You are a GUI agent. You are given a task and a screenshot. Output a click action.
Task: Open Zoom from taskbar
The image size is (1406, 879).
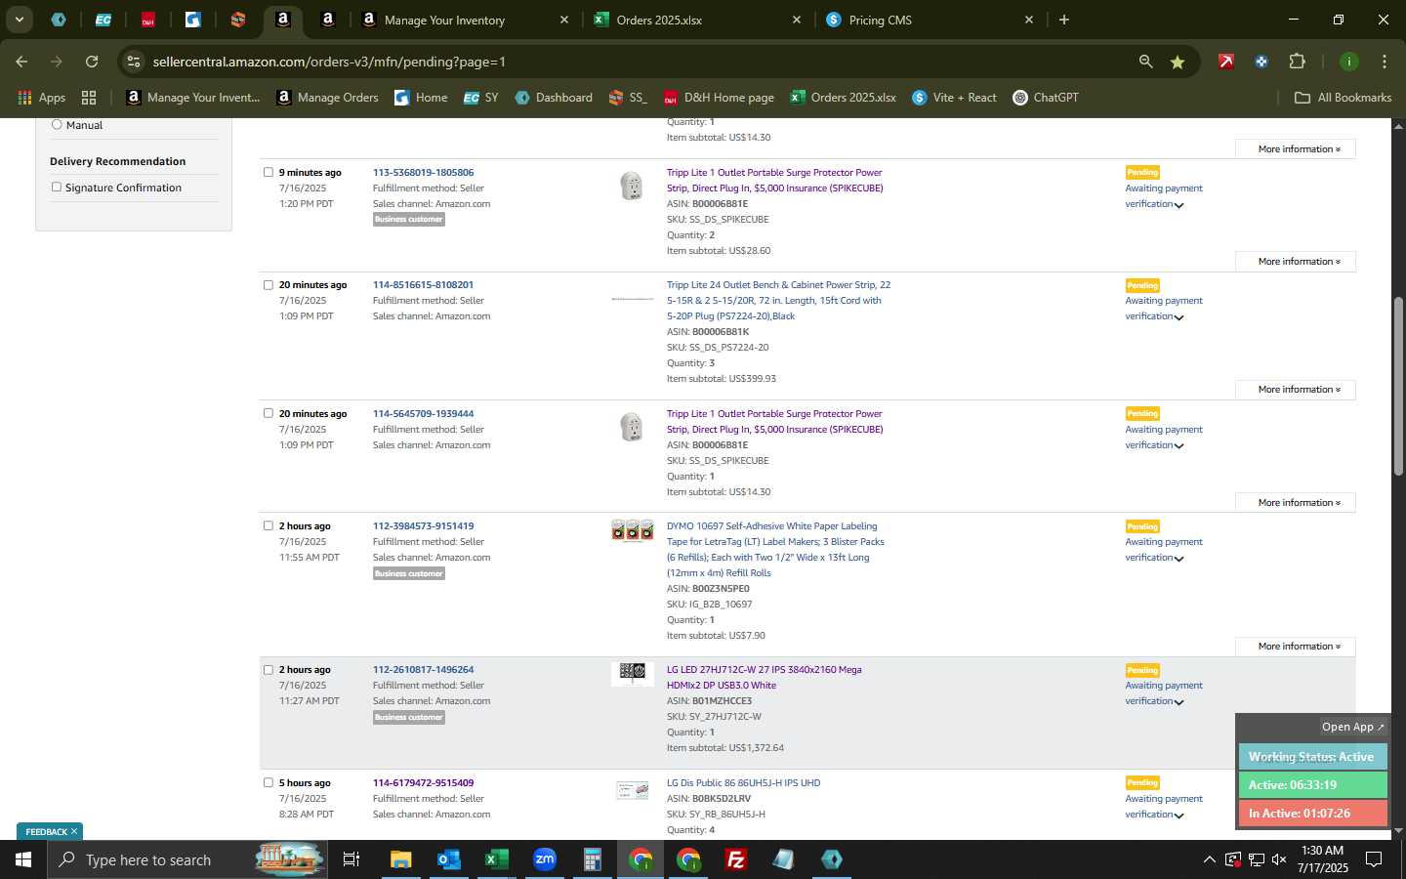click(x=544, y=859)
